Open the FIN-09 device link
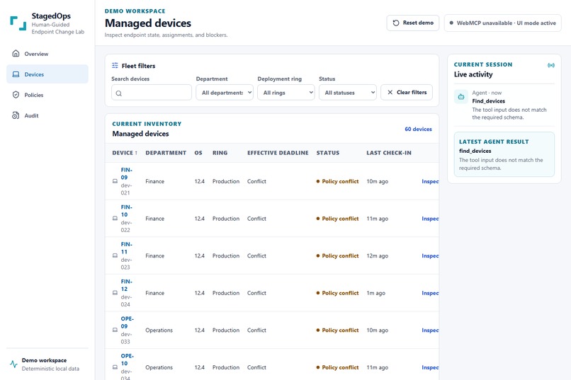This screenshot has width=571, height=380. click(x=126, y=173)
